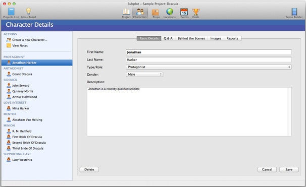The height and width of the screenshot is (187, 306).
Task: Click the avatar icon beside Mina Harker
Action: [x=9, y=108]
